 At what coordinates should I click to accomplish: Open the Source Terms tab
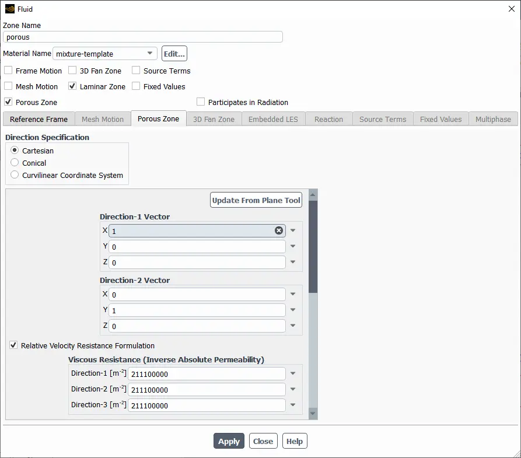click(383, 119)
